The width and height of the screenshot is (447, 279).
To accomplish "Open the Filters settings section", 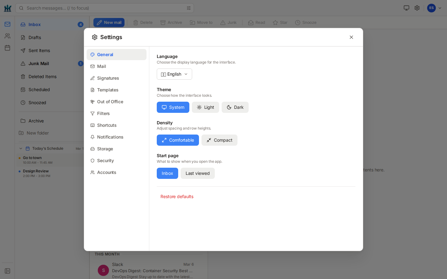I will point(103,113).
